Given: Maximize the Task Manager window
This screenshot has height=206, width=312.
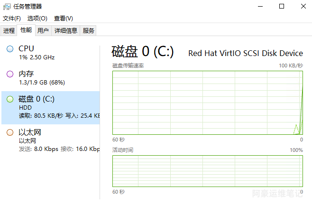Looking at the screenshot, I should pos(282,6).
